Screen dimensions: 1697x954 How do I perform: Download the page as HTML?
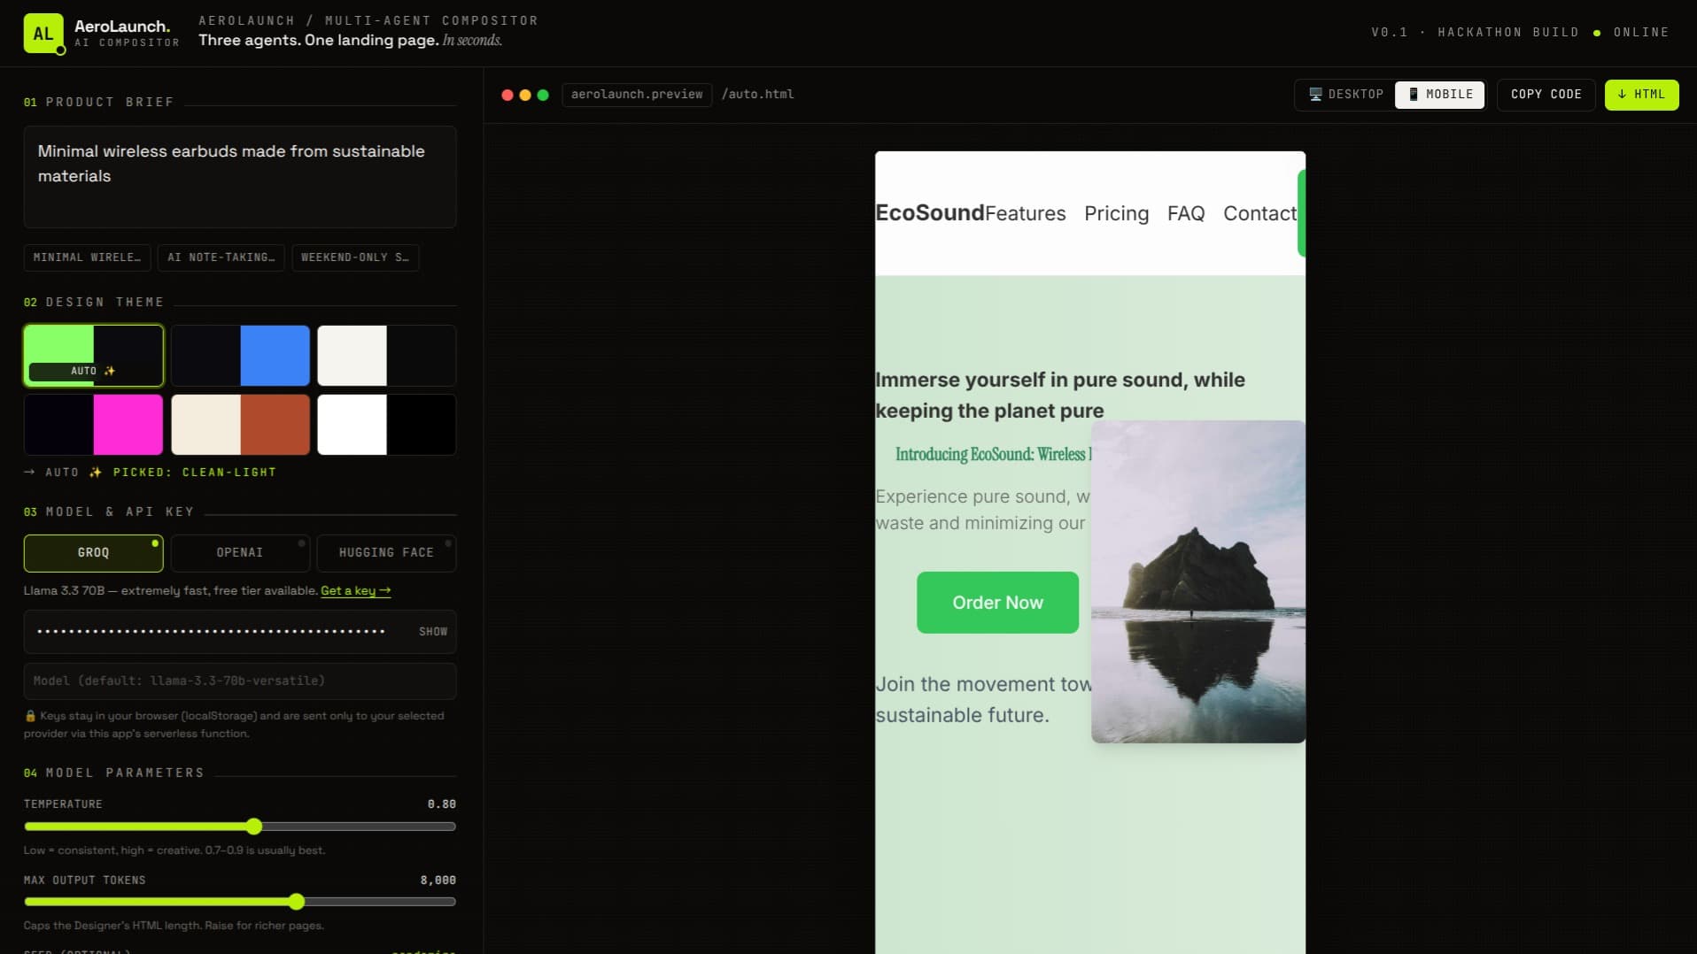click(x=1641, y=95)
